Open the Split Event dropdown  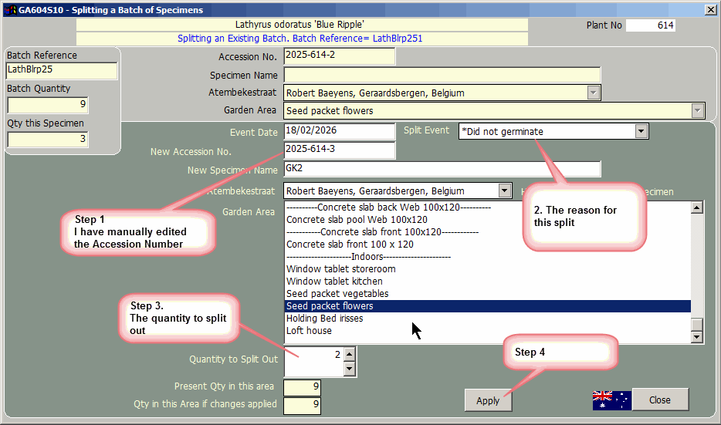coord(641,131)
